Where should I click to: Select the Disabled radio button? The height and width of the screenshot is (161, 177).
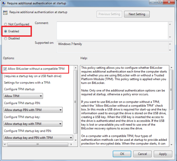(x=5, y=38)
